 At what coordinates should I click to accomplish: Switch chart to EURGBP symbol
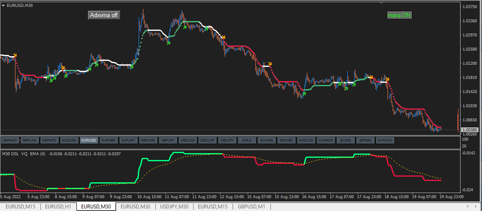[109, 140]
